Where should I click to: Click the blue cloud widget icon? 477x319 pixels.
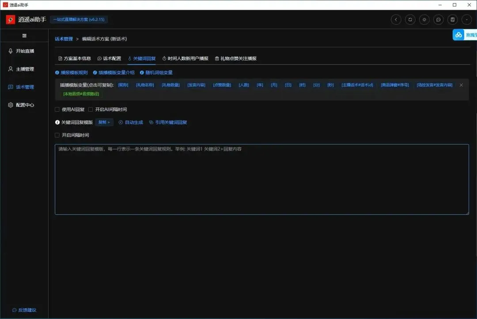pyautogui.click(x=458, y=35)
